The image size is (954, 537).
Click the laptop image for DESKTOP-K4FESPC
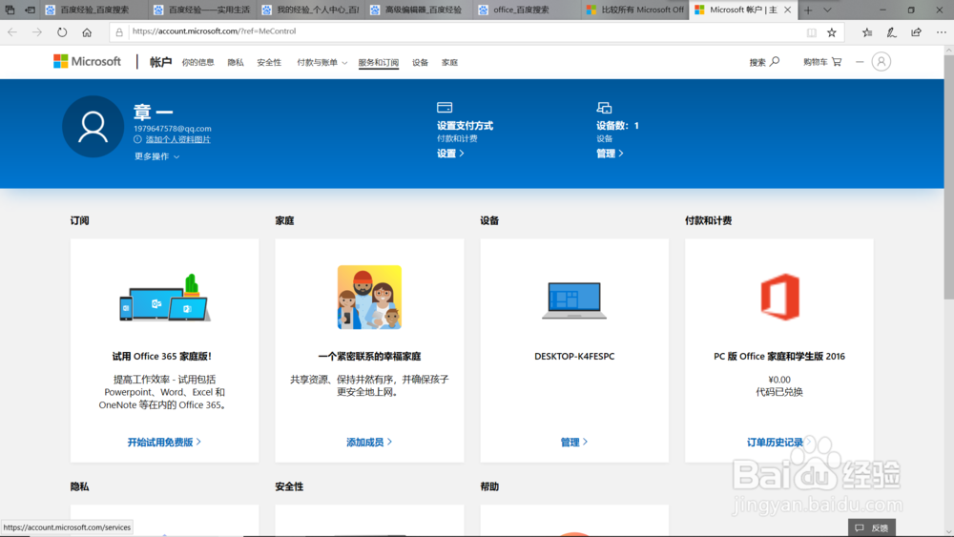coord(574,300)
